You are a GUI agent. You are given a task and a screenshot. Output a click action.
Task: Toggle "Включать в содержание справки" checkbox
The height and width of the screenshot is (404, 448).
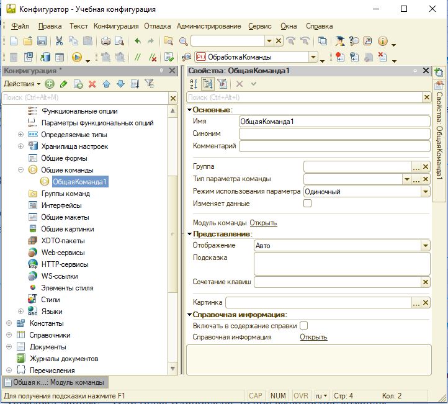coord(304,325)
